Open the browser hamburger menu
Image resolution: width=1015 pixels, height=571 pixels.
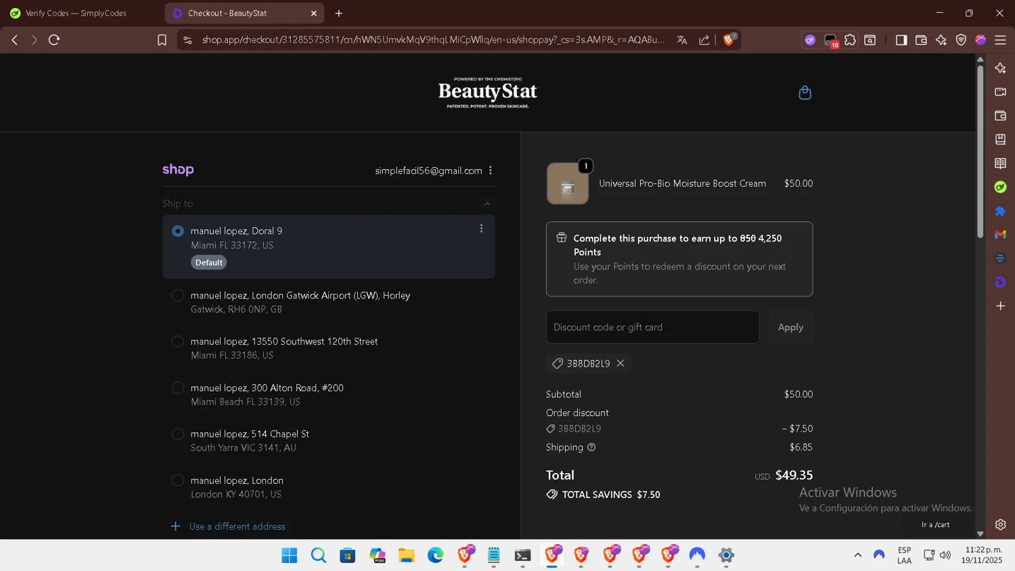(x=1000, y=40)
